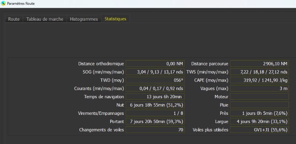Click the TWD (moy) field showing 056°
The height and width of the screenshot is (144, 296).
pos(155,80)
